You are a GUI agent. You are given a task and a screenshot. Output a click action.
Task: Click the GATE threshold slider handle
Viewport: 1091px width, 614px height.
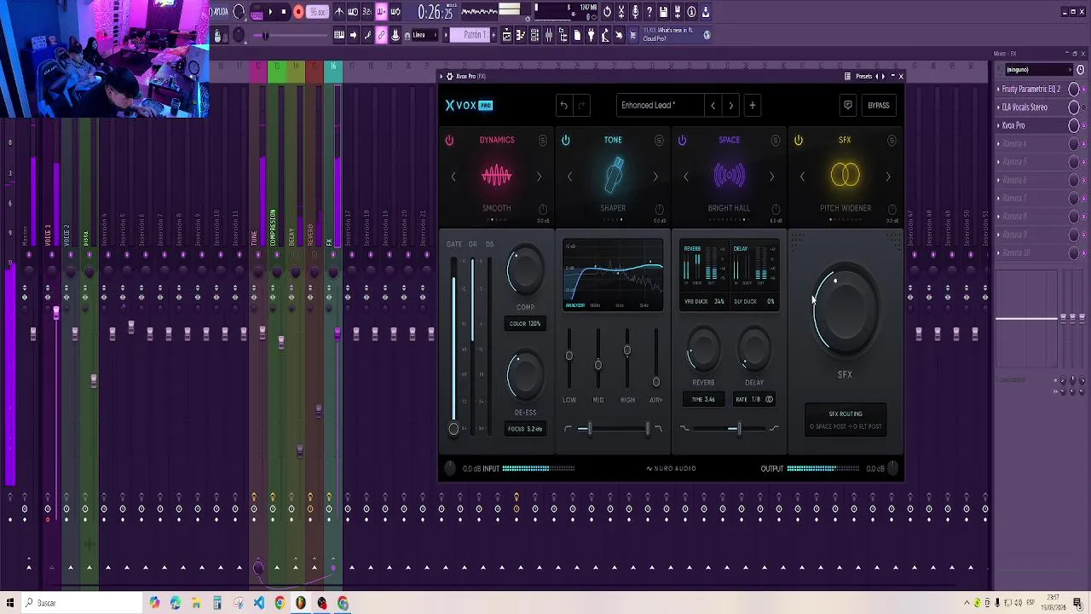click(x=453, y=429)
